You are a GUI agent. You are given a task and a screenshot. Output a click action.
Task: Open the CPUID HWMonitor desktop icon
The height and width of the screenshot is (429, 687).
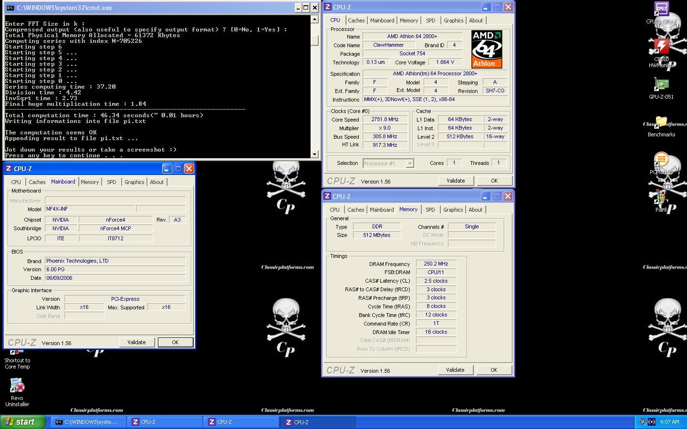tap(661, 52)
